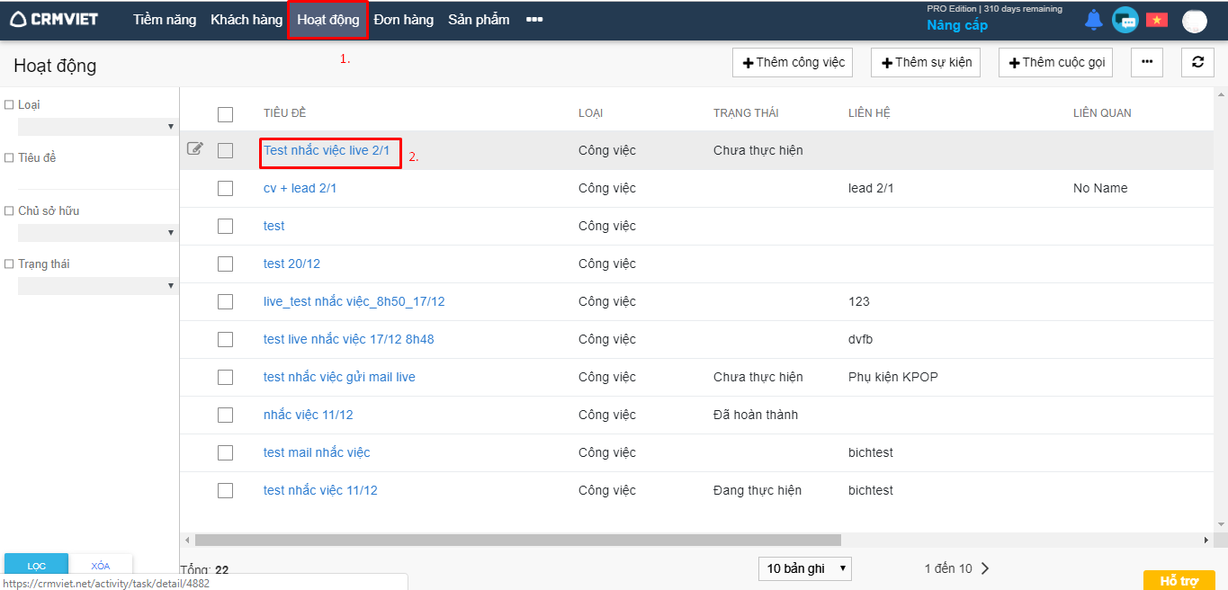
Task: Expand the 'Loại' filter dropdown
Action: [98, 127]
